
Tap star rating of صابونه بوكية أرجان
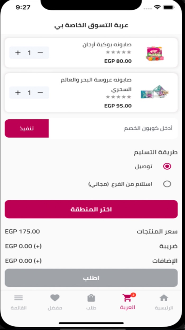pyautogui.click(x=118, y=52)
